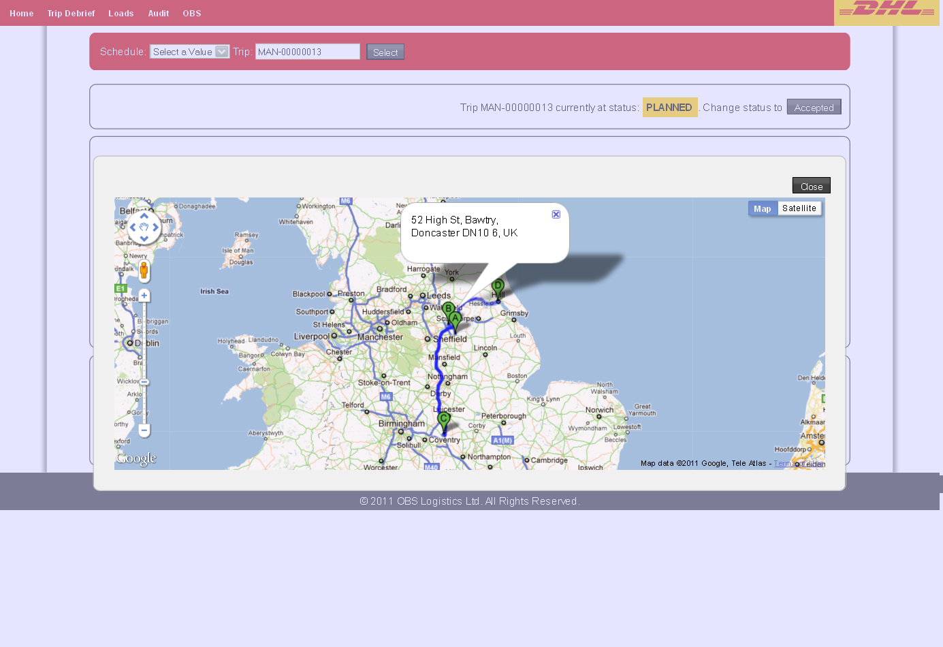943x647 pixels.
Task: Switch to the standard Map view
Action: pos(763,208)
